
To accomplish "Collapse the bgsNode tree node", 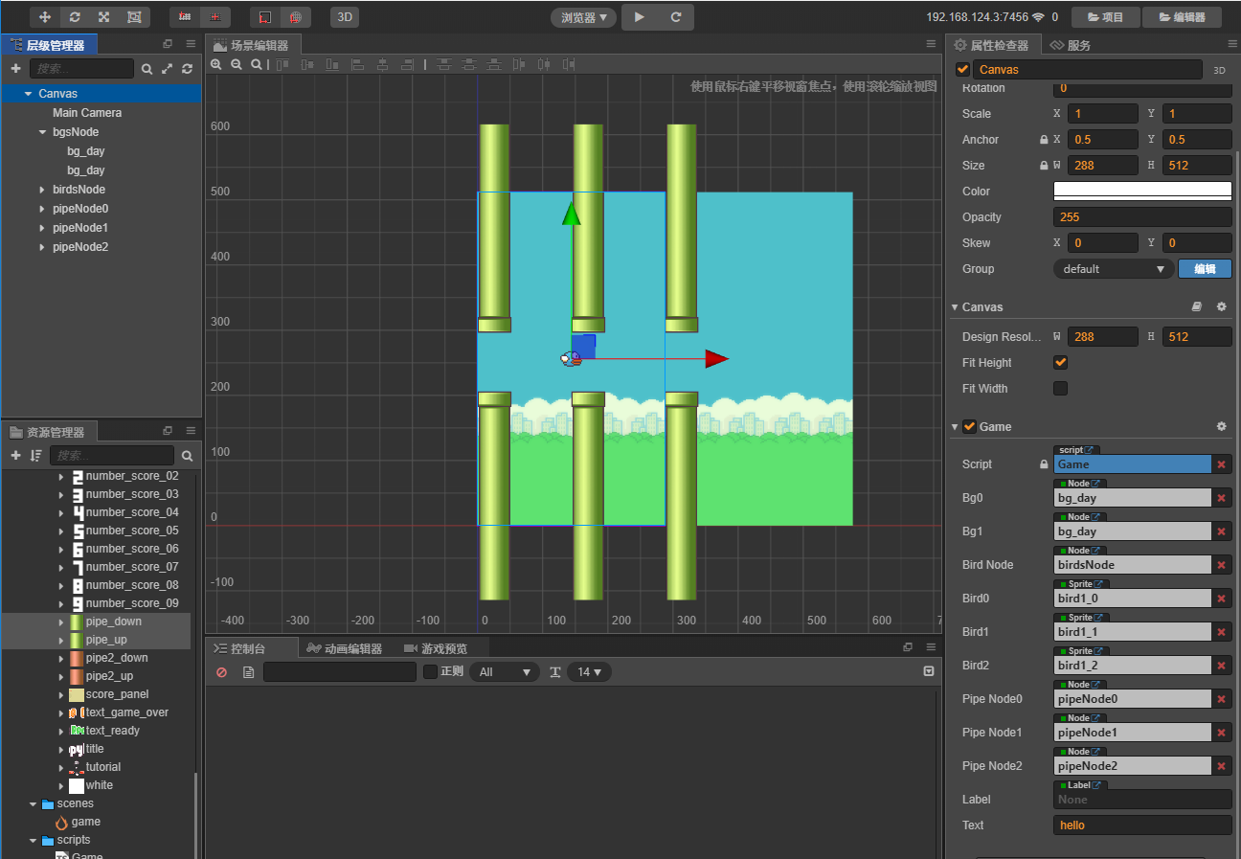I will (42, 132).
